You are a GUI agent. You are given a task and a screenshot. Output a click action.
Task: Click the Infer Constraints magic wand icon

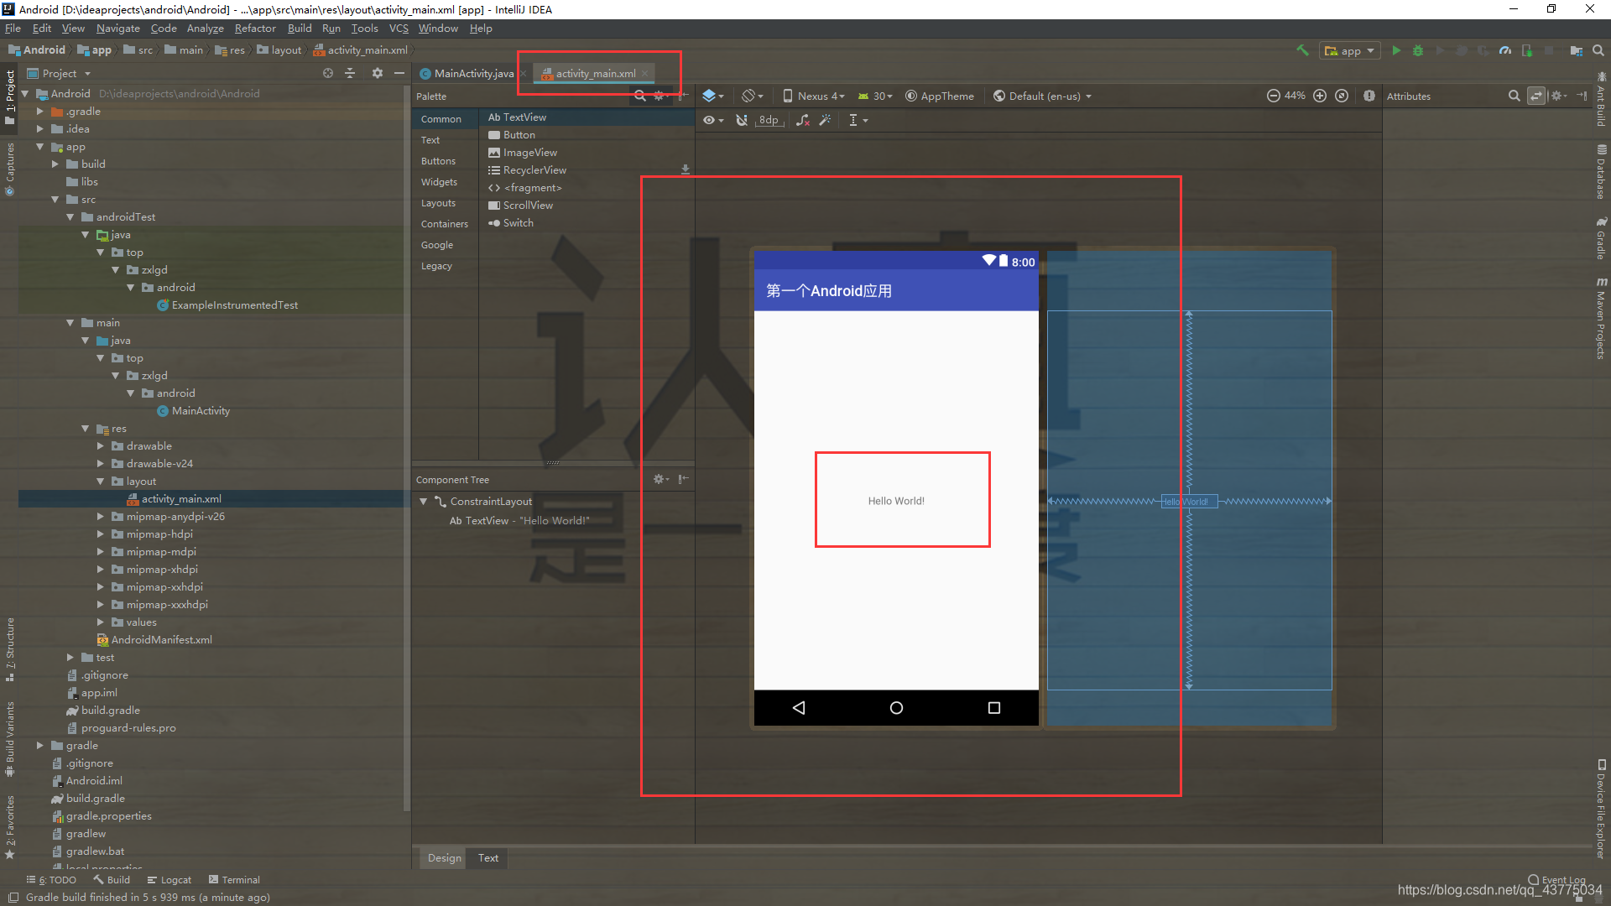pyautogui.click(x=826, y=120)
